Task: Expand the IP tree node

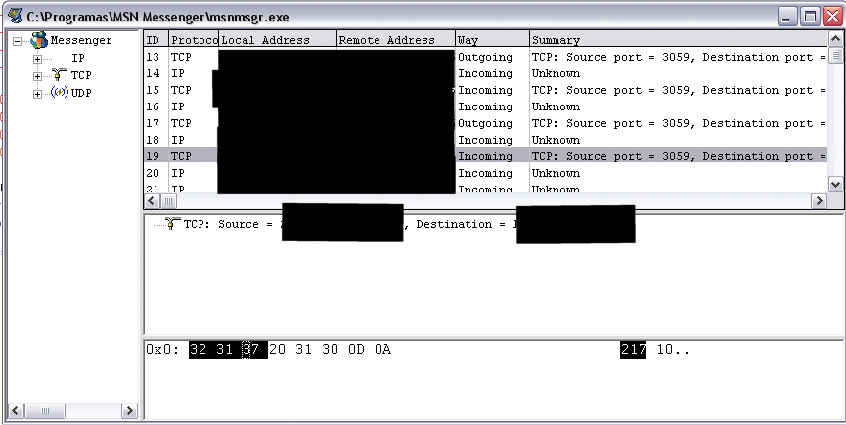Action: (x=38, y=59)
